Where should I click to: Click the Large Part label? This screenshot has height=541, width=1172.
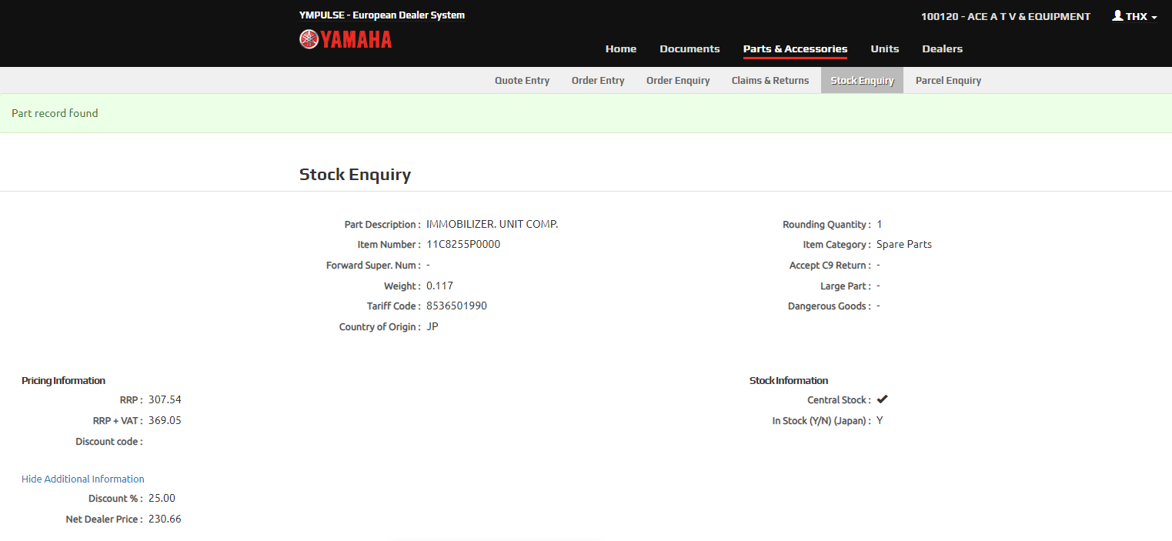(846, 286)
